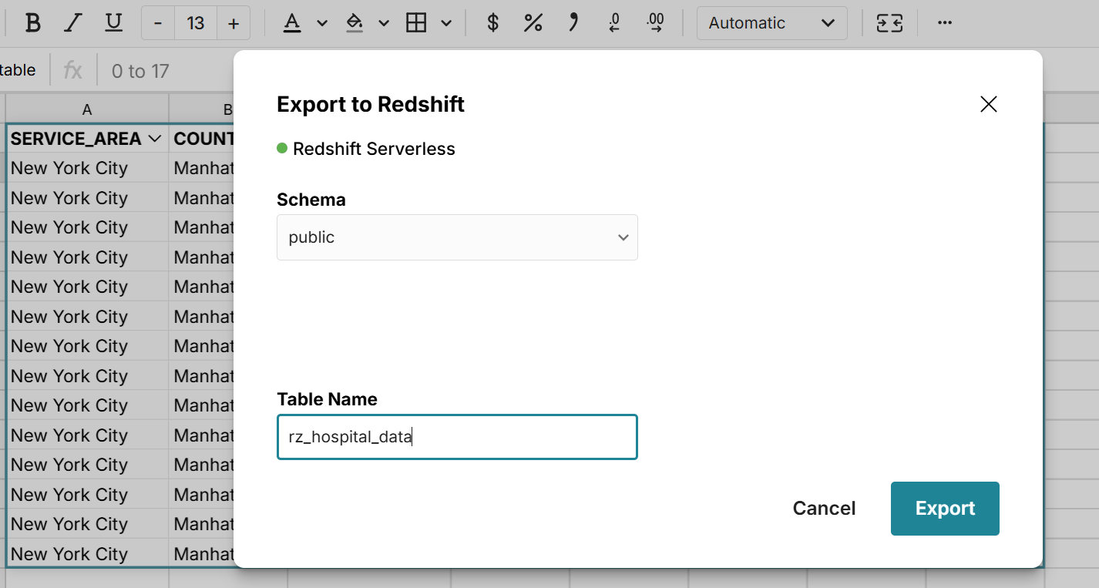This screenshot has width=1099, height=588.
Task: Click the Redshift Serverless status label
Action: (x=366, y=148)
